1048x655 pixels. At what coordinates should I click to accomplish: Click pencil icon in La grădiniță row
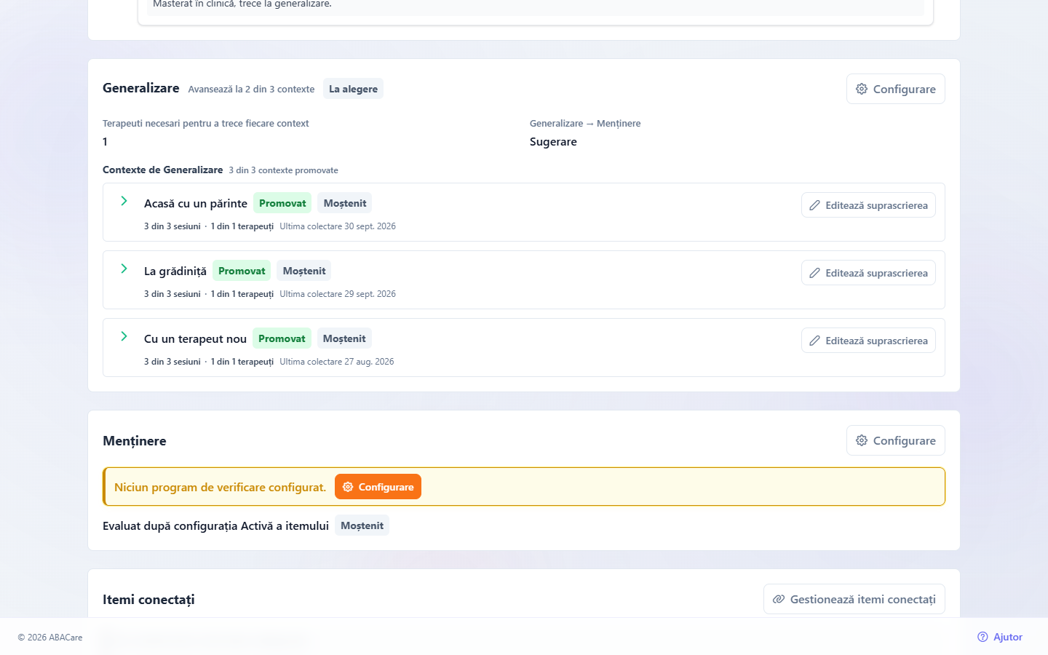click(815, 273)
